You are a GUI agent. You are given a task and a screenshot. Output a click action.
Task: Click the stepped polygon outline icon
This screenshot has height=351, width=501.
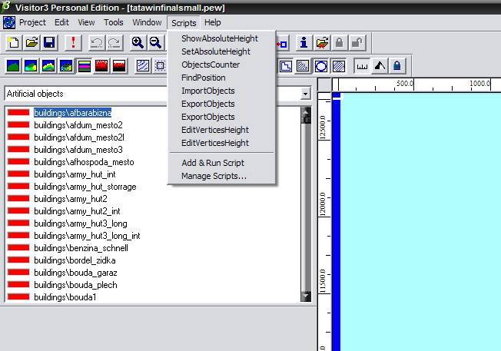point(286,66)
